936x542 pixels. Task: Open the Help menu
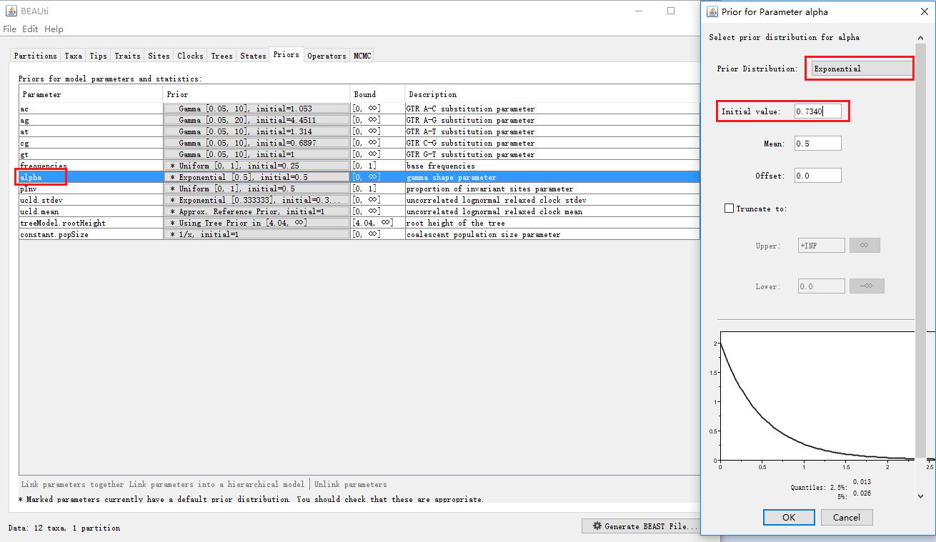click(54, 29)
